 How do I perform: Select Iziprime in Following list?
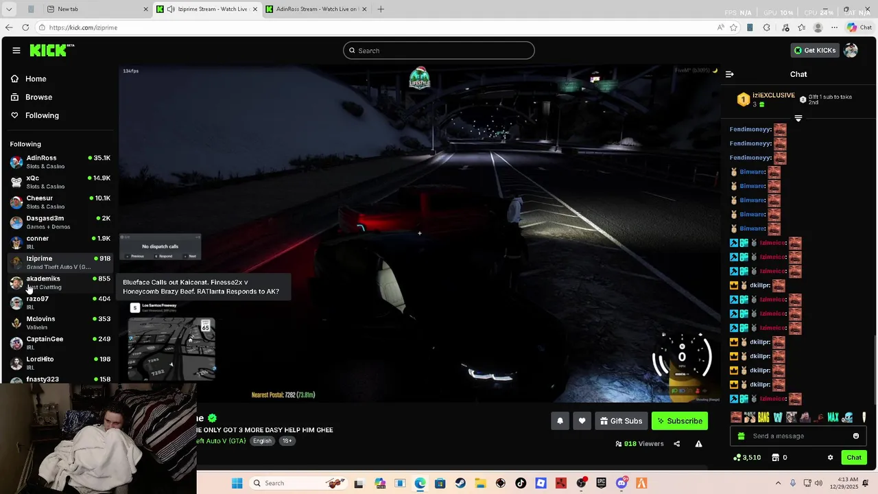pyautogui.click(x=60, y=262)
